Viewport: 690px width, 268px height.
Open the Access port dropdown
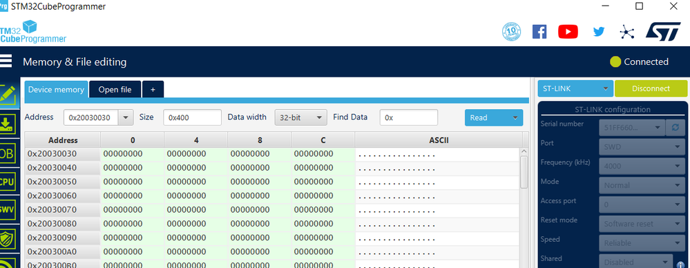click(x=642, y=204)
